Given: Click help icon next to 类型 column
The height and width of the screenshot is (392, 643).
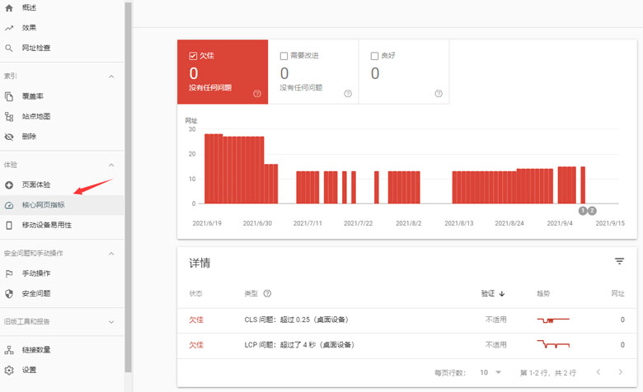Looking at the screenshot, I should tap(267, 293).
